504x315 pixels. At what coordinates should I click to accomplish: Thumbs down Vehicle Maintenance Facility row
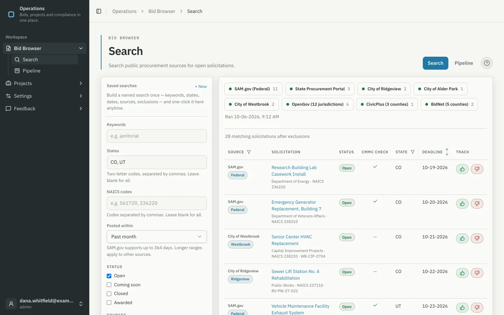(477, 308)
